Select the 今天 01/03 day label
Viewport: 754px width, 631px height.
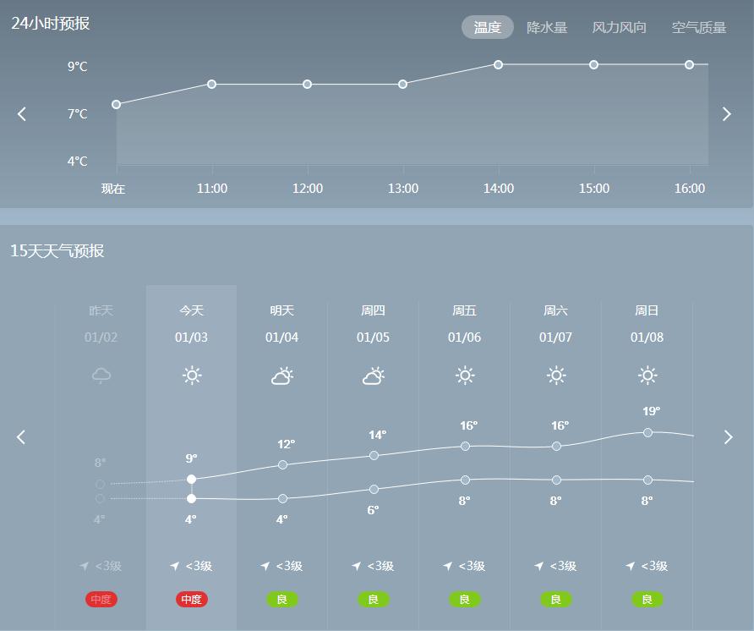tap(191, 323)
